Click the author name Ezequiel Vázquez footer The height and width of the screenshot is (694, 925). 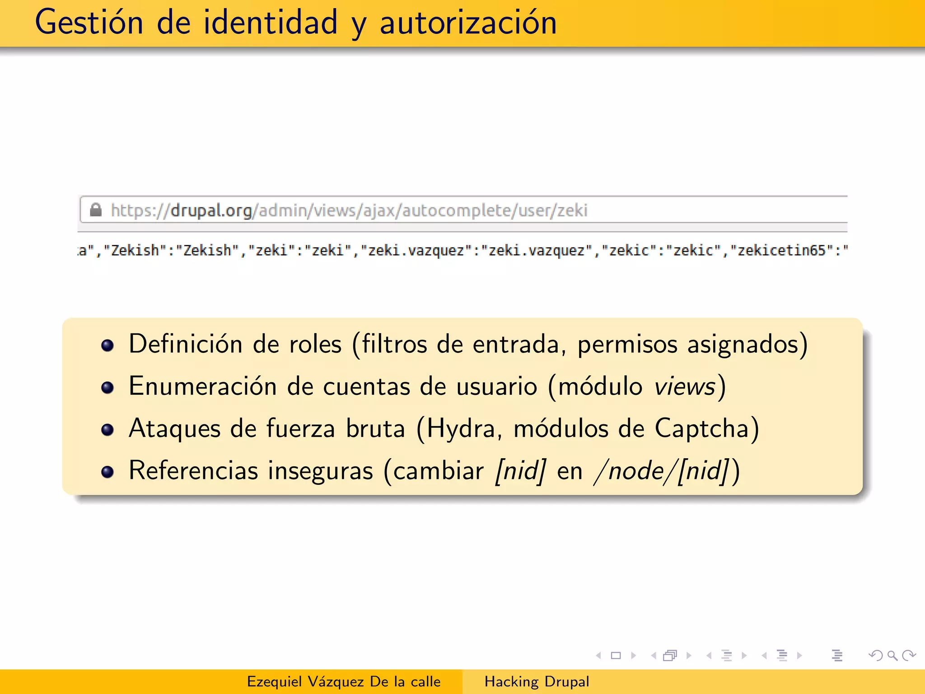click(343, 682)
